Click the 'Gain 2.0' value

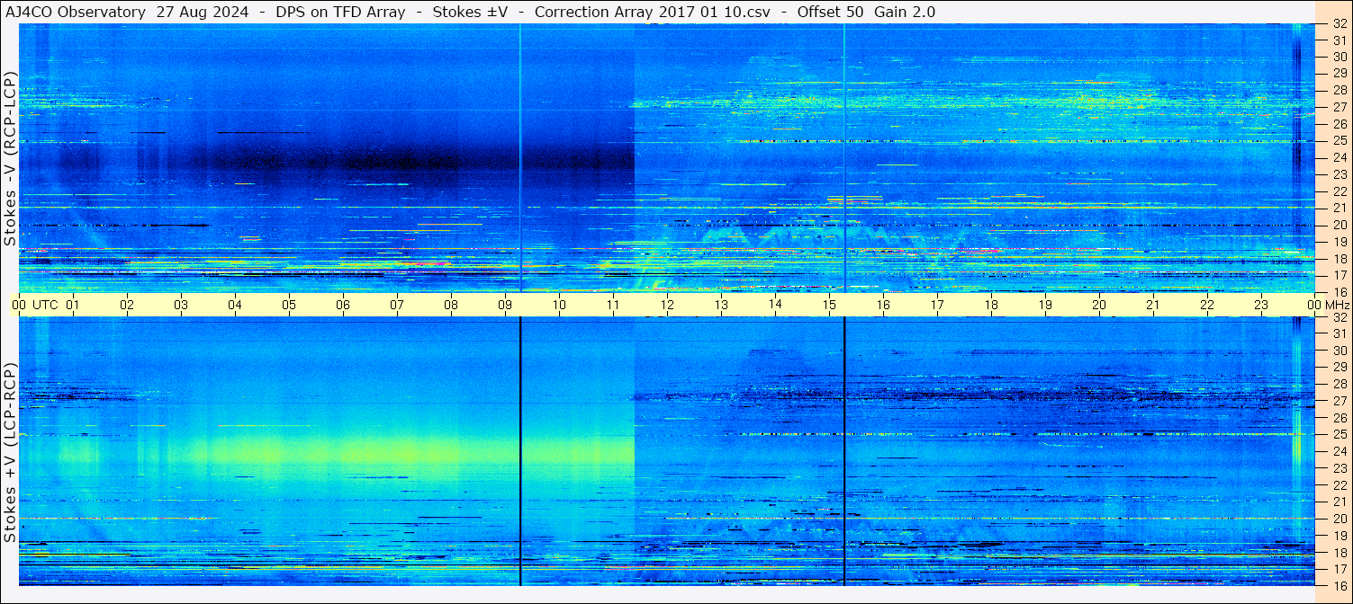pyautogui.click(x=905, y=12)
